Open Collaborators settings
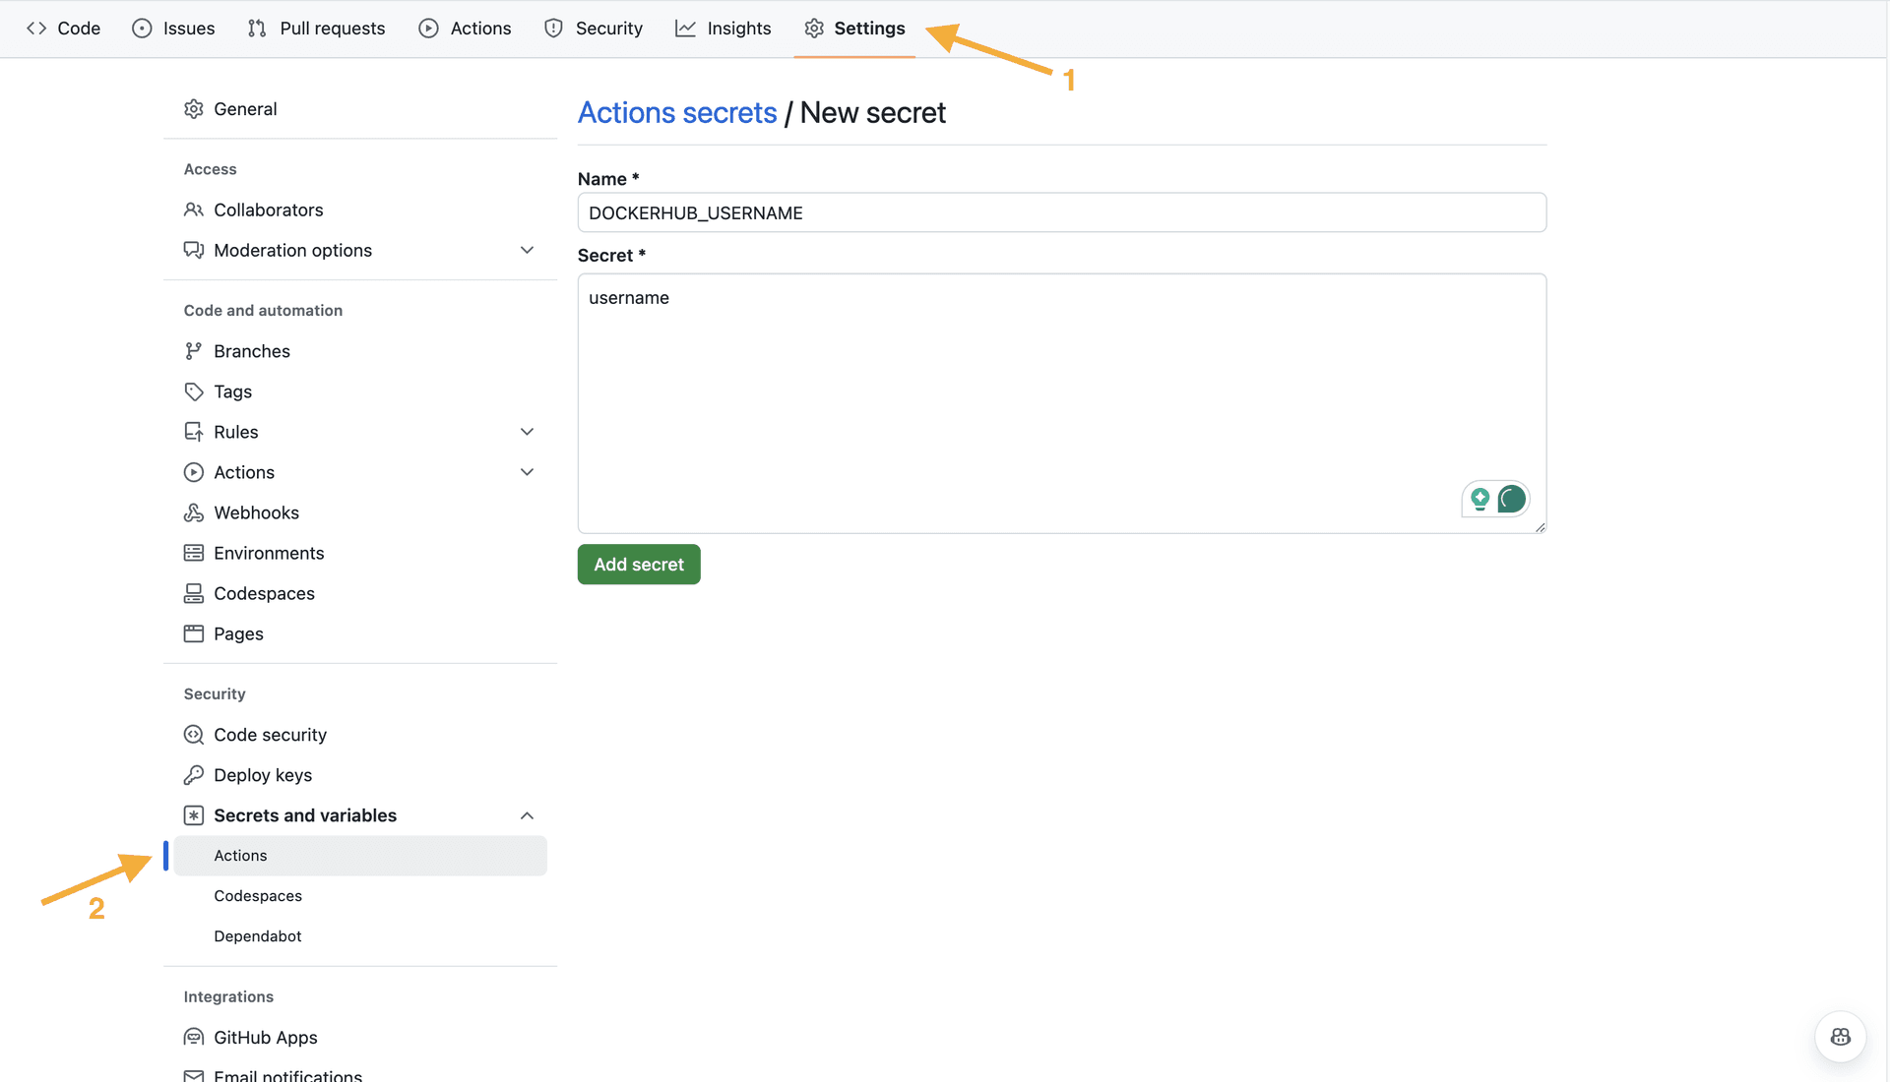 (x=360, y=210)
